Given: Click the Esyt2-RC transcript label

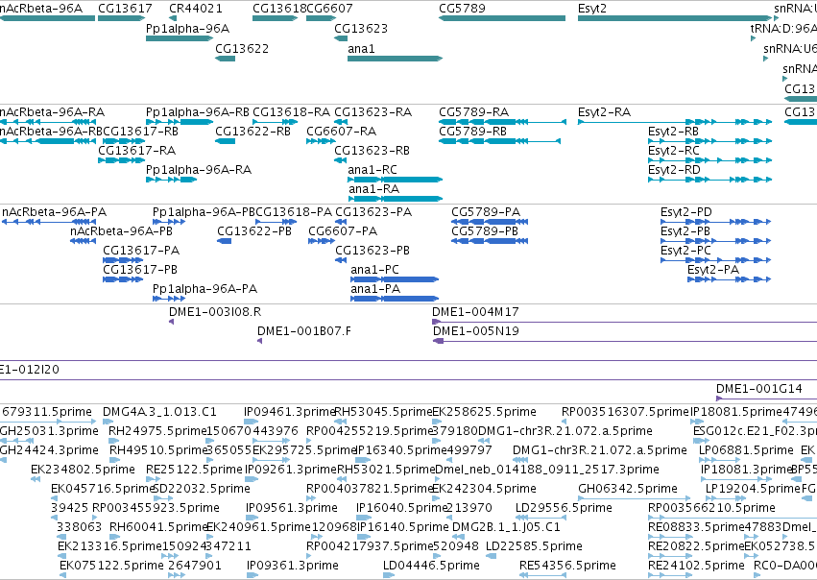Looking at the screenshot, I should pyautogui.click(x=674, y=151).
